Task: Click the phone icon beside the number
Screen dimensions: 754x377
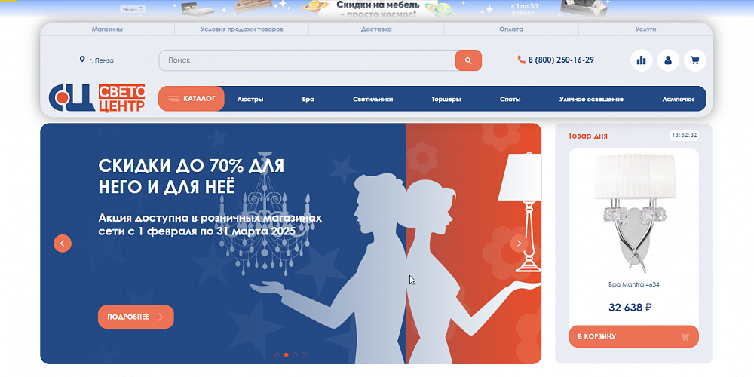Action: (522, 60)
